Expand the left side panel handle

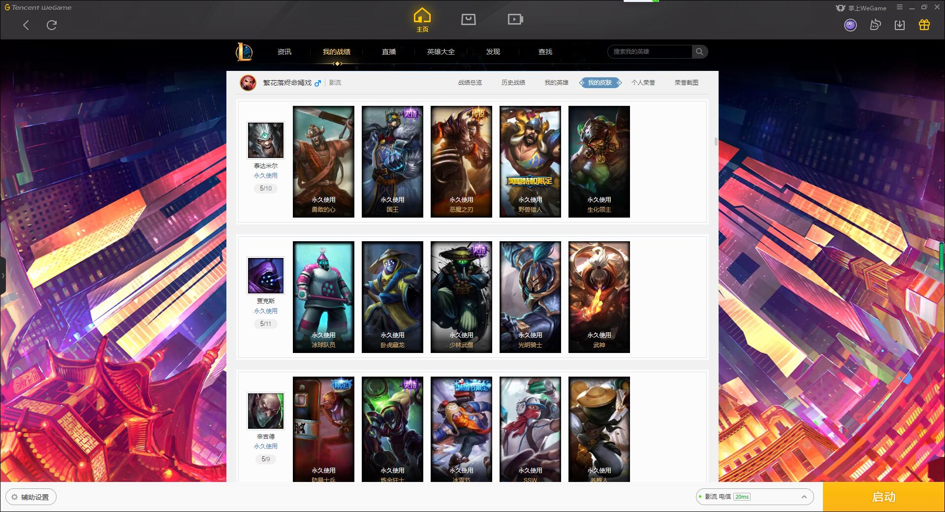click(x=3, y=276)
